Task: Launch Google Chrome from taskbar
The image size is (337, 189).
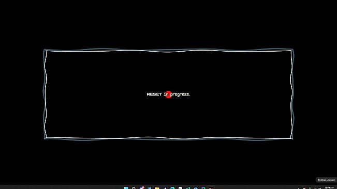Action: click(x=203, y=188)
